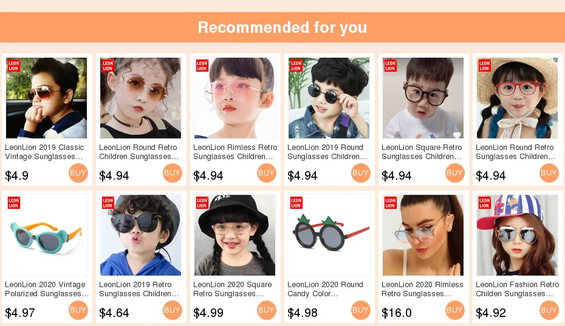
Task: Open the photo of the girl with pink rimless glasses
Action: (x=235, y=98)
